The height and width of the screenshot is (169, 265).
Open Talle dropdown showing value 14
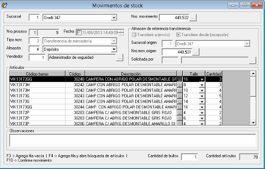202,101
